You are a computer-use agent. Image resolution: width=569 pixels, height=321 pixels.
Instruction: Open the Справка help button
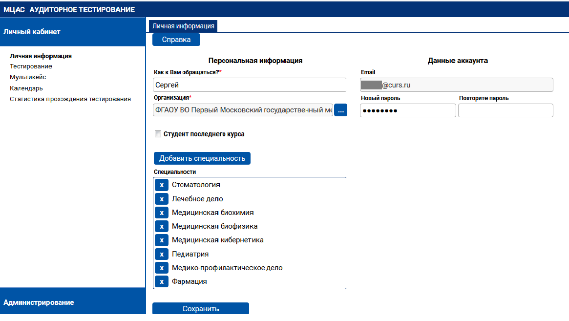point(176,40)
